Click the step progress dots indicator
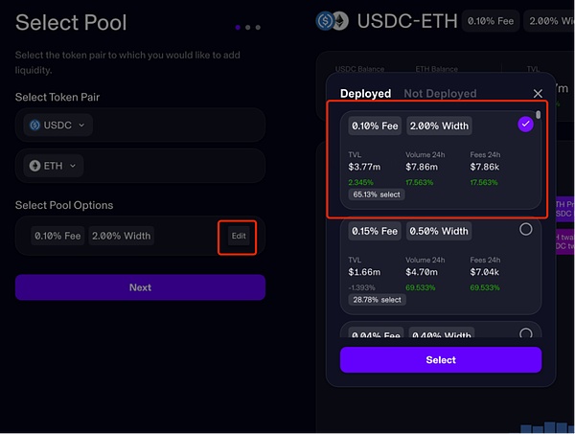This screenshot has width=575, height=434. tap(247, 28)
